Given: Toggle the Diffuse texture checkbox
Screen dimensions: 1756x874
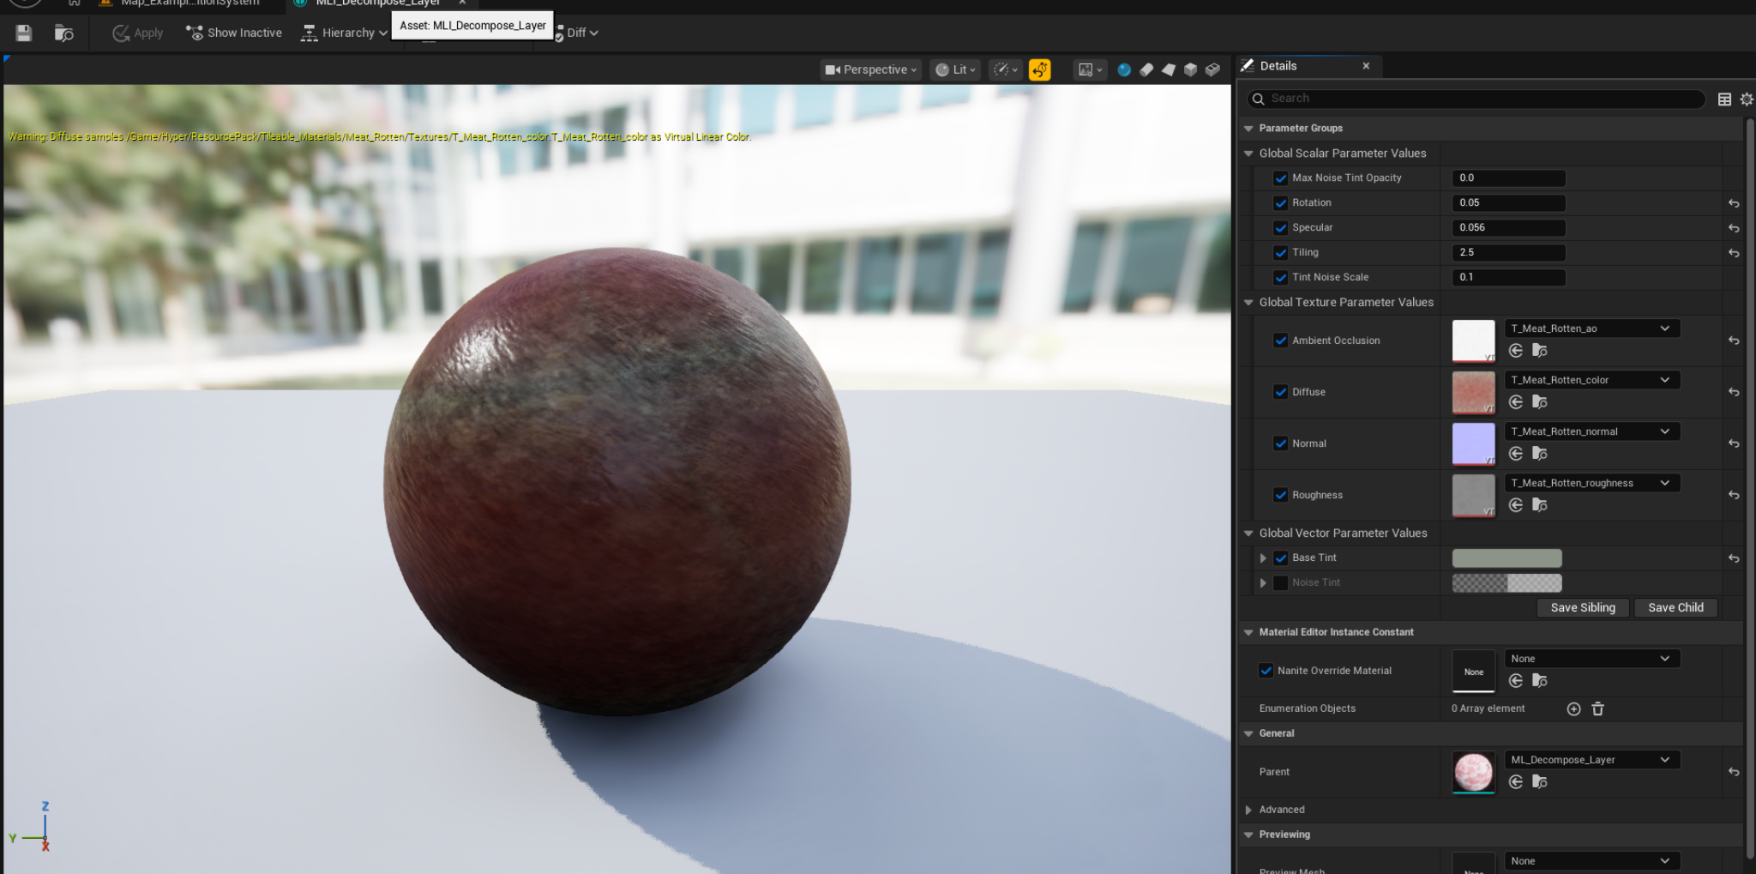Looking at the screenshot, I should pyautogui.click(x=1280, y=392).
